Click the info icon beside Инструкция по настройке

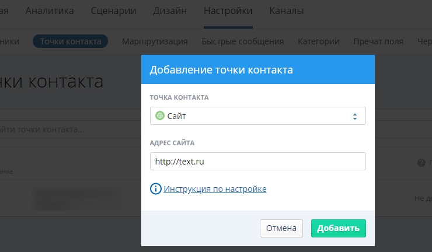156,189
